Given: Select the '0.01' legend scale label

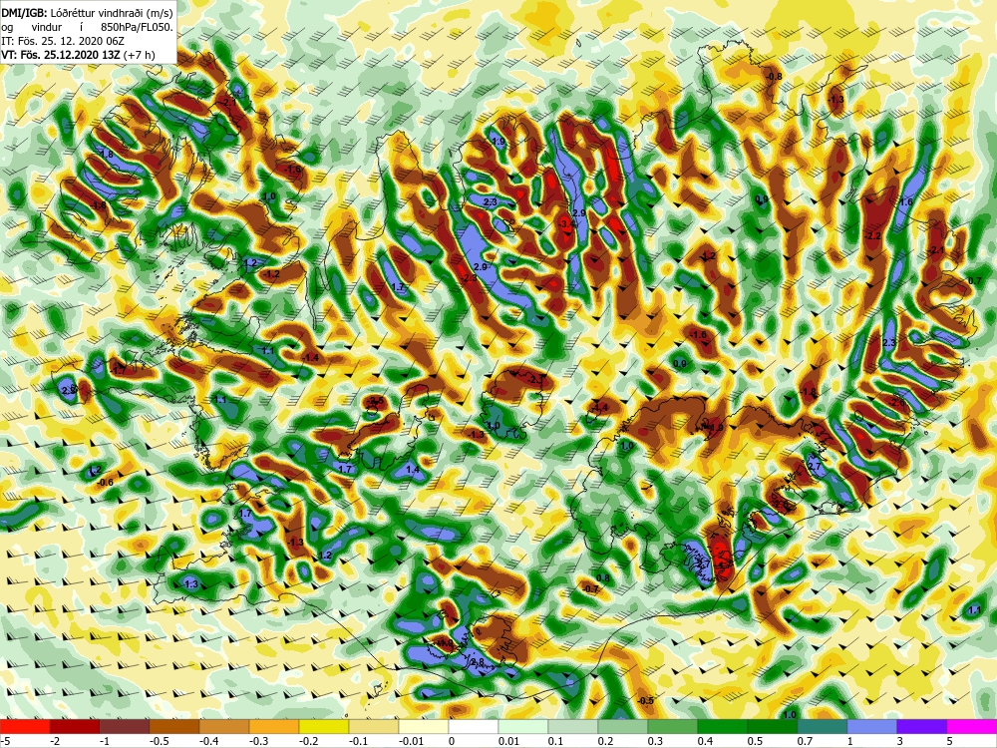Looking at the screenshot, I should point(508,741).
